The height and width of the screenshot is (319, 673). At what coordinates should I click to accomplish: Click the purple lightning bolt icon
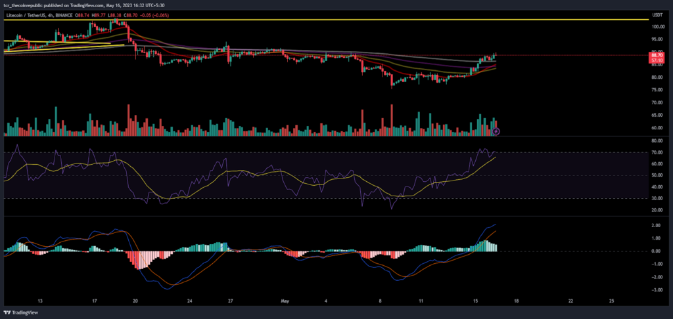pos(496,131)
